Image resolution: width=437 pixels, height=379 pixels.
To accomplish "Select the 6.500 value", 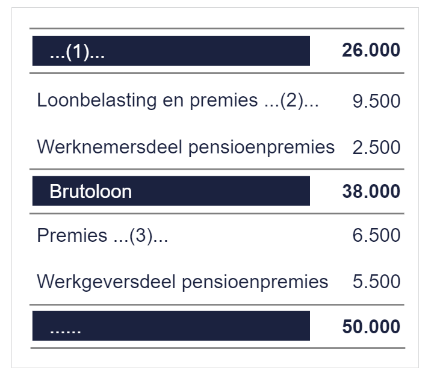I will [376, 235].
